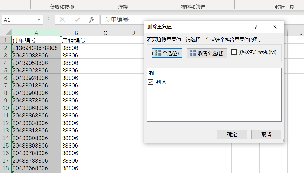
Task: Select cell B16 containing B8806
Action: click(x=76, y=153)
